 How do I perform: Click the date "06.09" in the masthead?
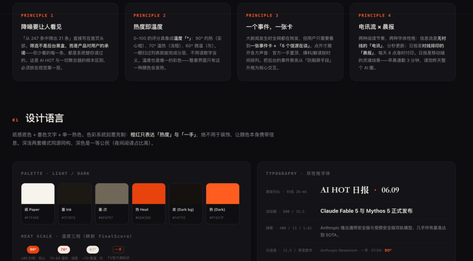(x=390, y=190)
